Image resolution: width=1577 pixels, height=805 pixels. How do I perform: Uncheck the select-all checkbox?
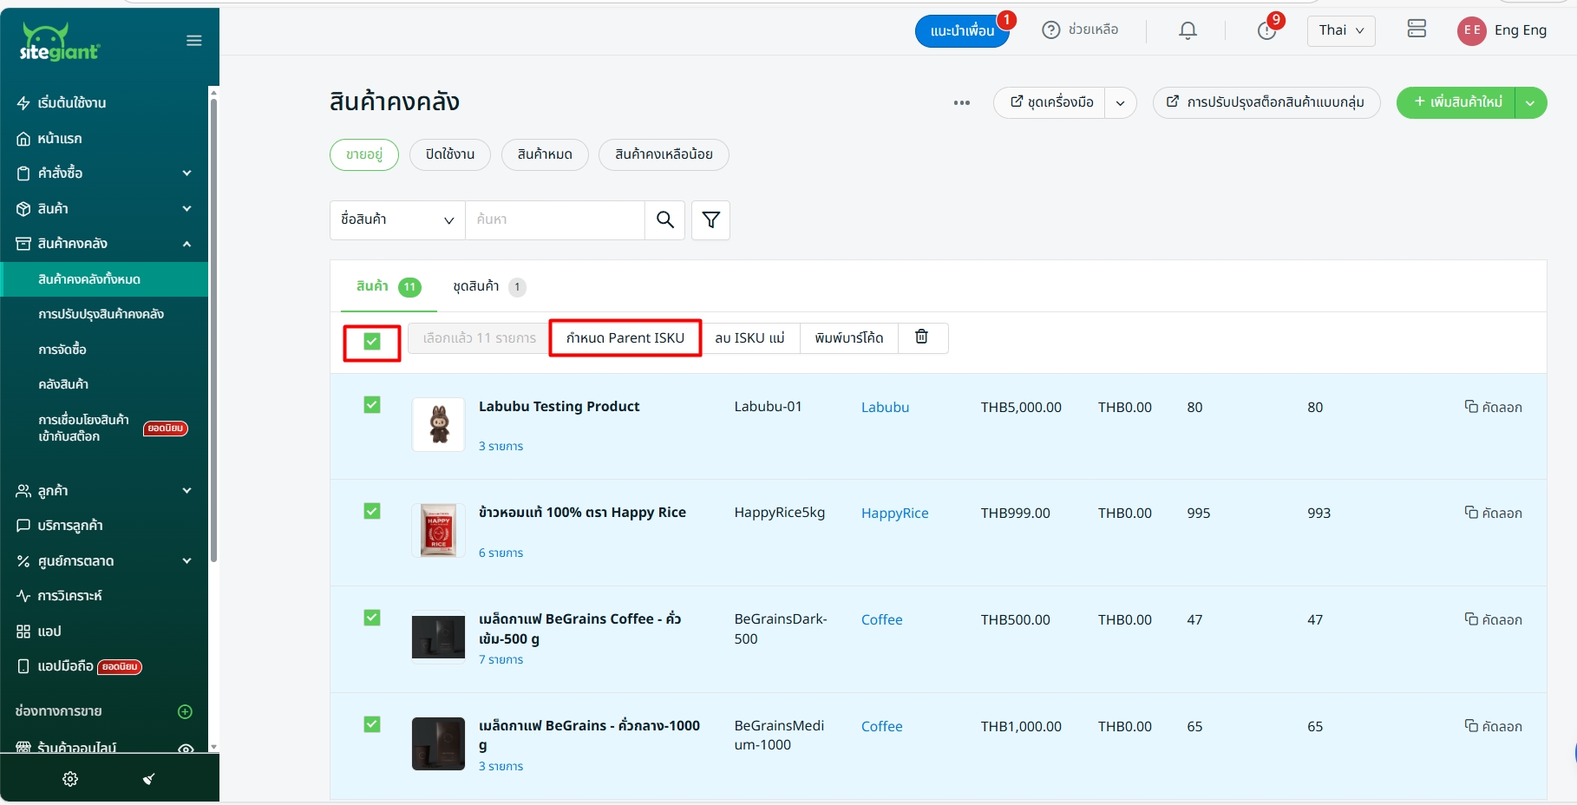point(372,342)
